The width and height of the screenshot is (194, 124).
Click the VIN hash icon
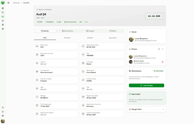point(83,55)
